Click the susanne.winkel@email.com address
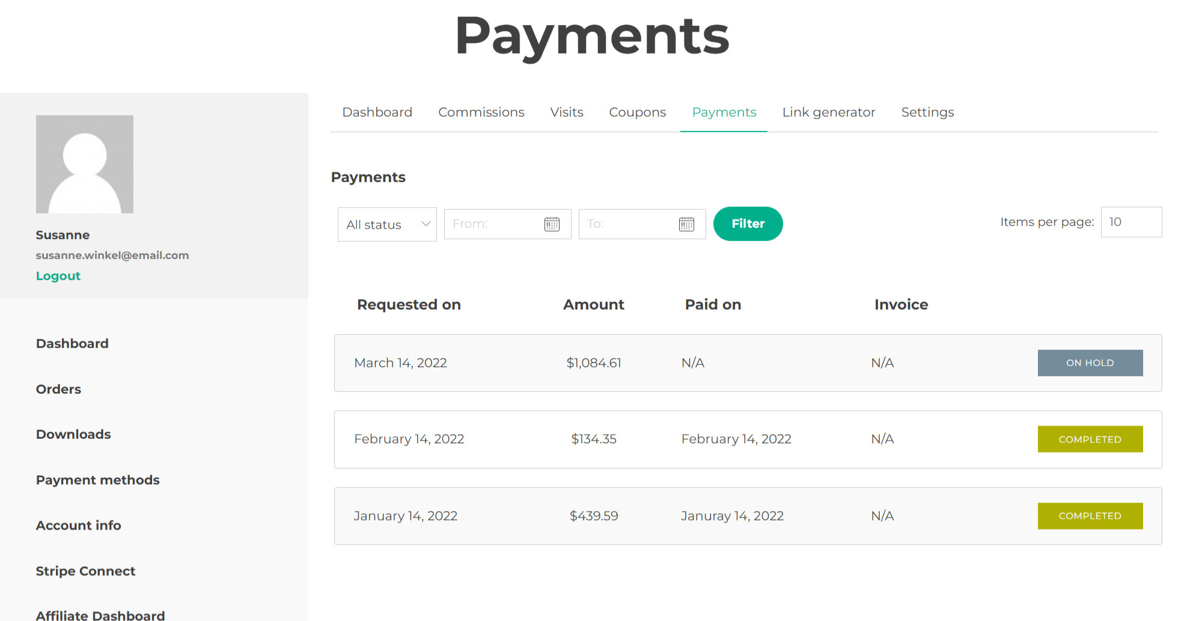The image size is (1199, 621). coord(112,255)
